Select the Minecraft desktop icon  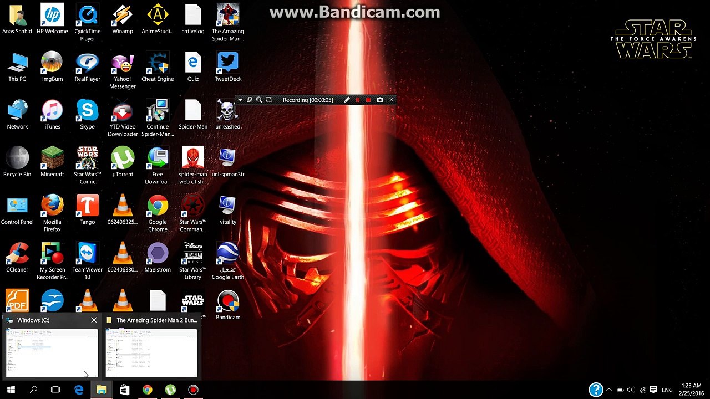click(52, 162)
